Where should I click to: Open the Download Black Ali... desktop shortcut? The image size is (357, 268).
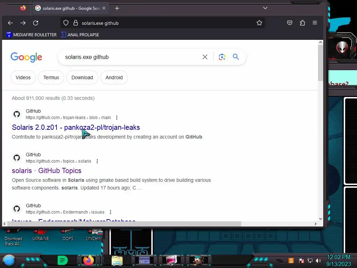(14, 238)
